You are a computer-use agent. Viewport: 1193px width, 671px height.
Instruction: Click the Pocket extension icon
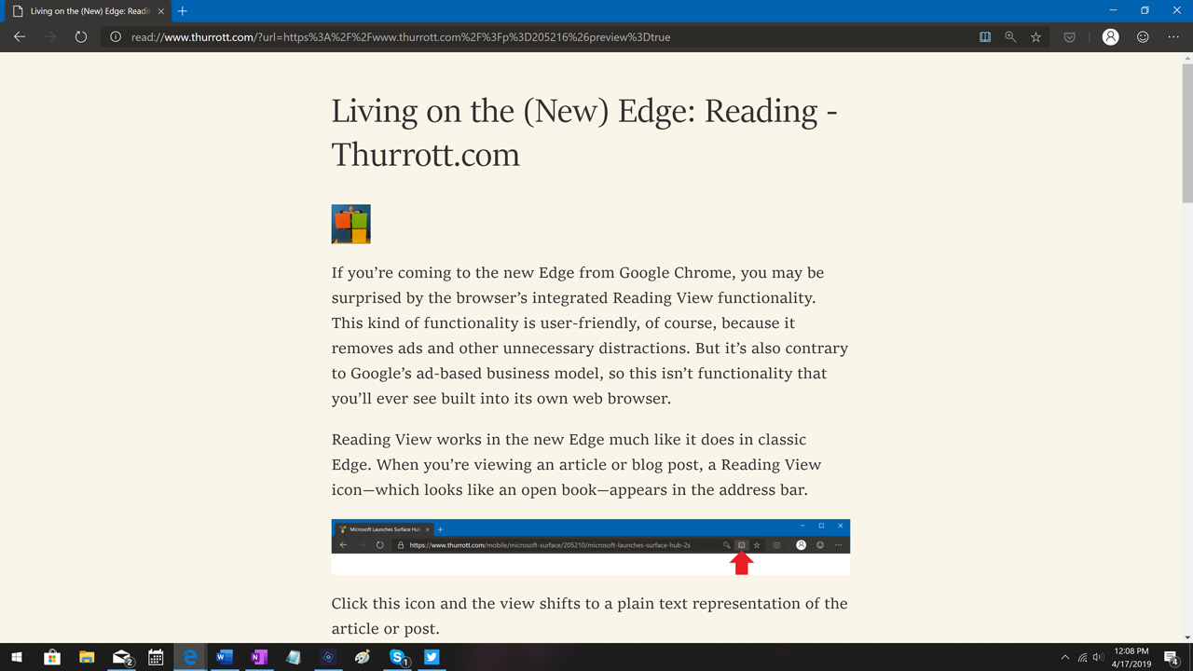[x=1069, y=37]
